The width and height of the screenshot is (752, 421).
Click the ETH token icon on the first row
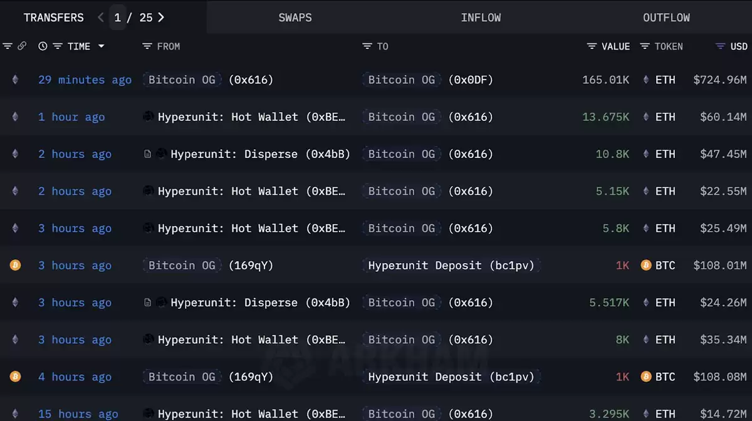click(645, 80)
